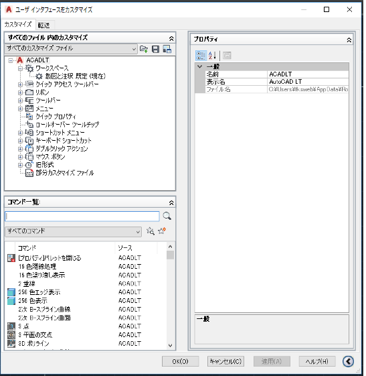Collapse the コマンド一覧 pane

[171, 202]
